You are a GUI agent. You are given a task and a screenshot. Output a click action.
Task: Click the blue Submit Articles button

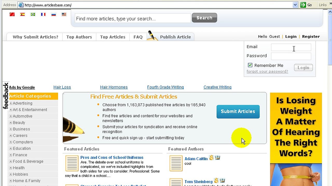coord(238,112)
